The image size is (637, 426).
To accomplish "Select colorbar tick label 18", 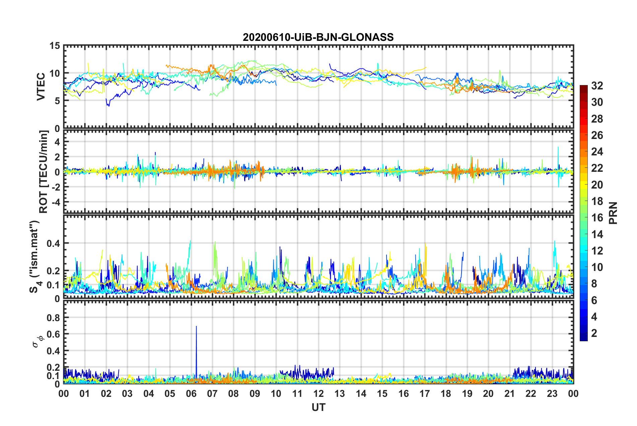I will point(597,201).
